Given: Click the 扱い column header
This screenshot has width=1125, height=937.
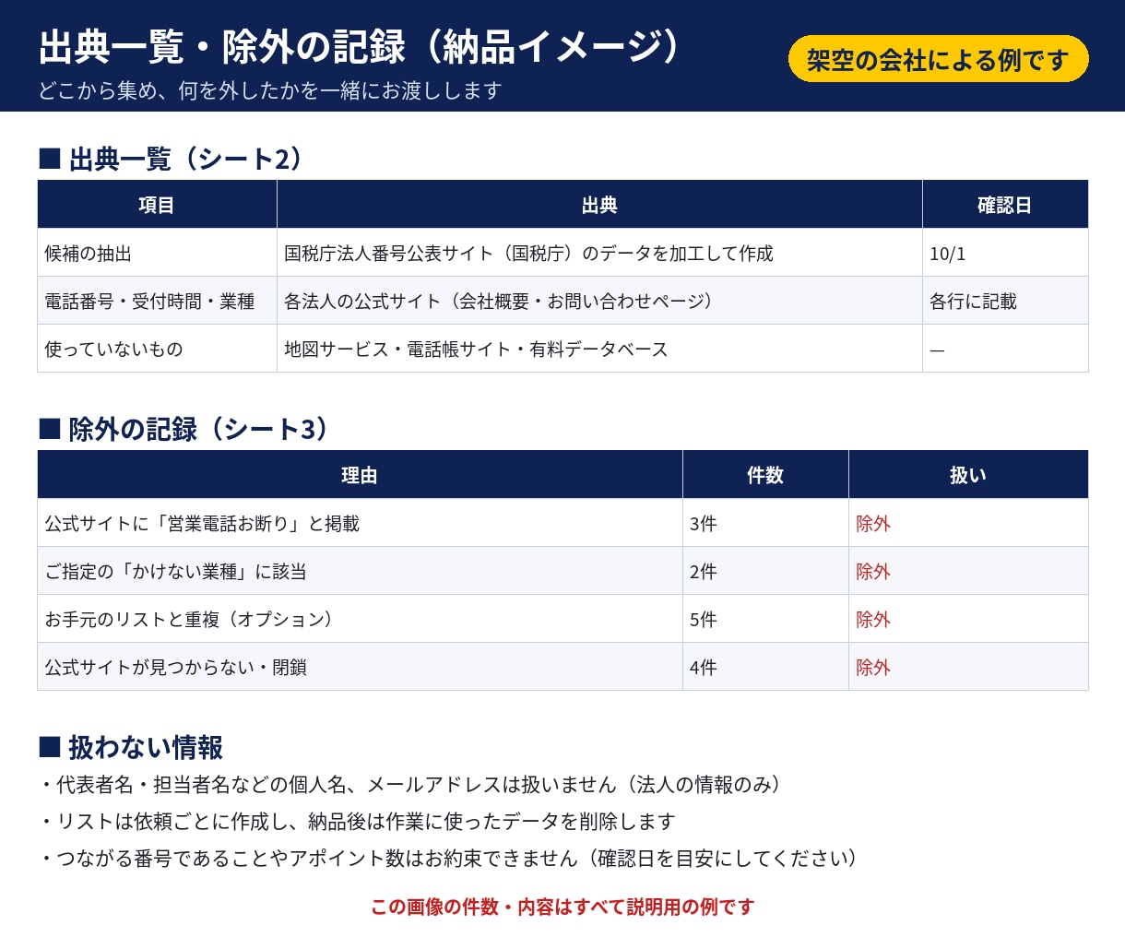Looking at the screenshot, I should [968, 475].
